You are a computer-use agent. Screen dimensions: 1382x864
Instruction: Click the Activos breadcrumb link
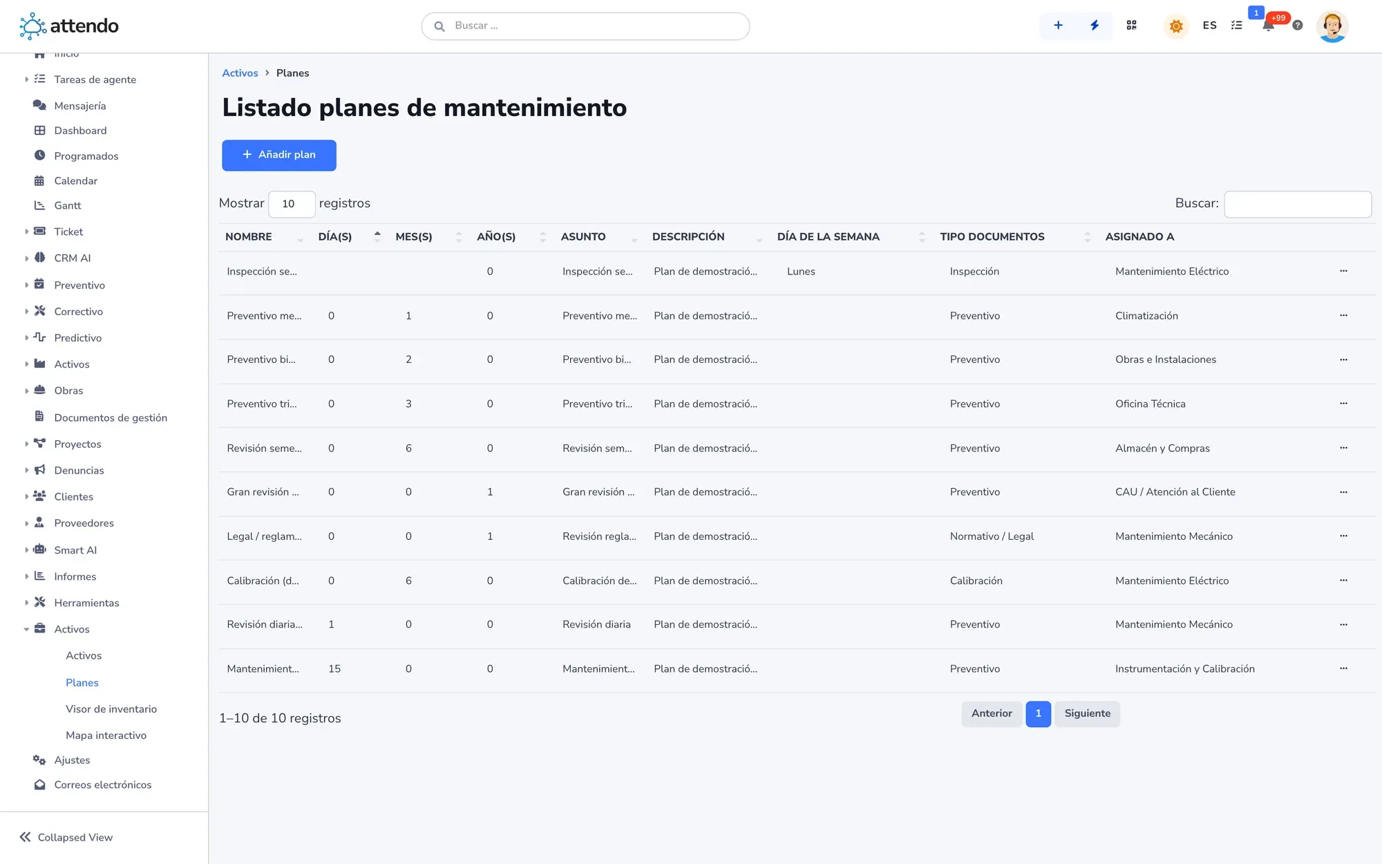240,73
